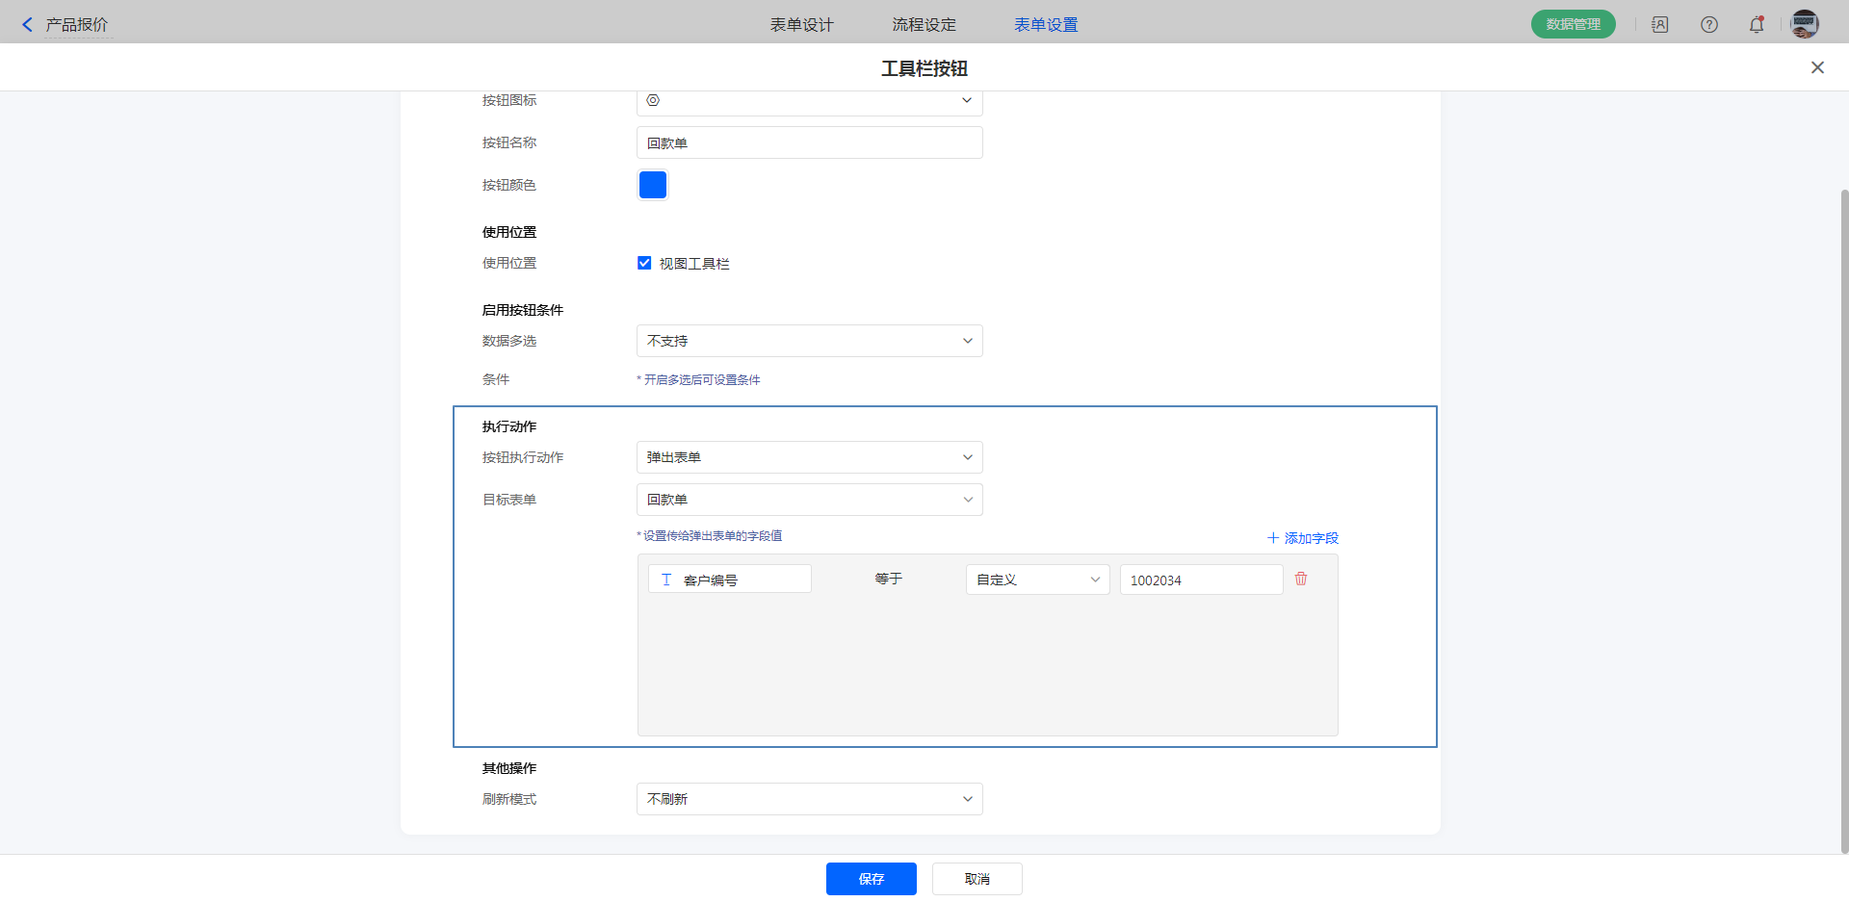Switch to the 流程设定 tab
Image resolution: width=1849 pixels, height=902 pixels.
pyautogui.click(x=924, y=25)
